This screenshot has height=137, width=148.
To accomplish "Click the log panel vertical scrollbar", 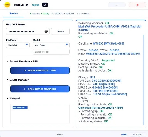I will coord(144,80).
